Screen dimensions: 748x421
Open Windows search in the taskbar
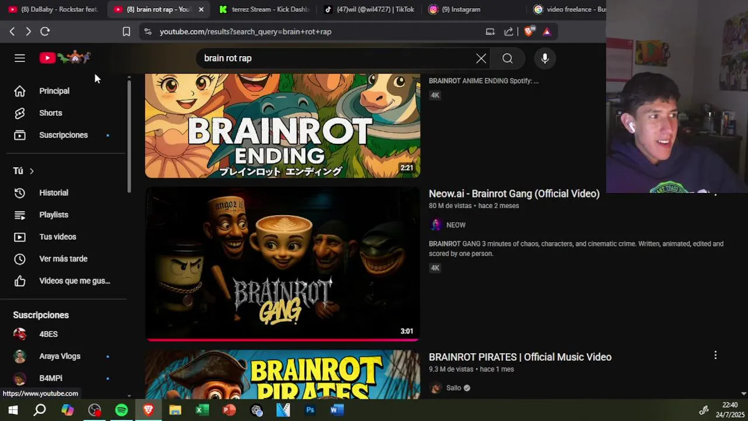click(x=40, y=410)
